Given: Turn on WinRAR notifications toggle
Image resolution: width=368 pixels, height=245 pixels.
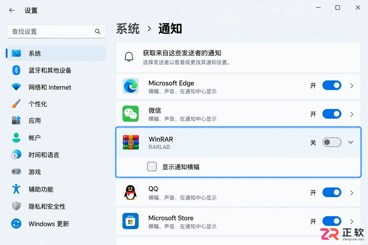Looking at the screenshot, I should click(332, 142).
